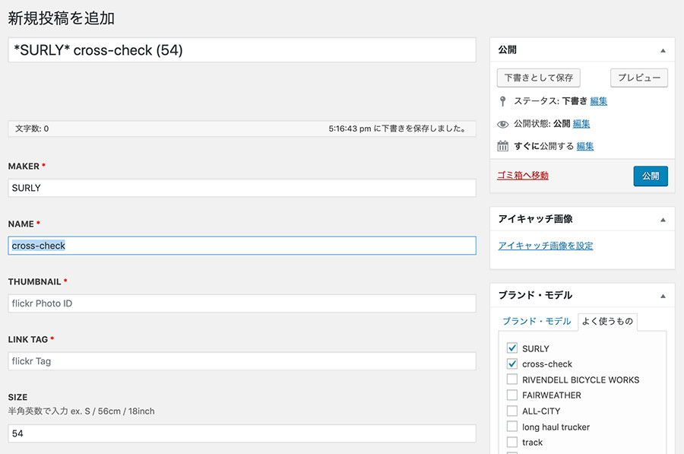Click the 半角英数で入力 size hint text
The width and height of the screenshot is (684, 454).
pyautogui.click(x=81, y=411)
